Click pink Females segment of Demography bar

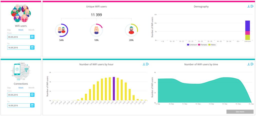point(247,33)
